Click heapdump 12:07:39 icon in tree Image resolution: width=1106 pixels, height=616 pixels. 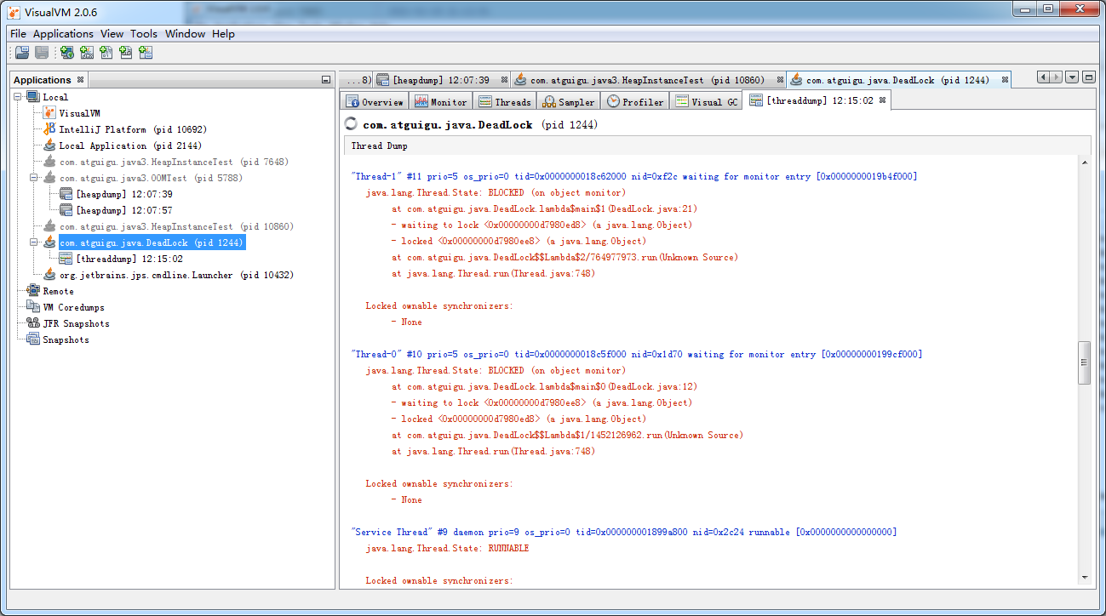point(66,194)
